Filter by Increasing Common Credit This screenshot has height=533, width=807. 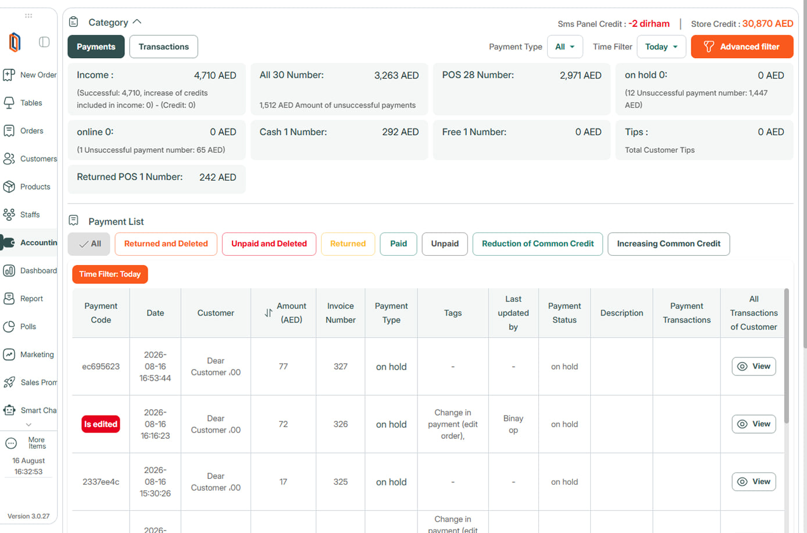tap(669, 244)
